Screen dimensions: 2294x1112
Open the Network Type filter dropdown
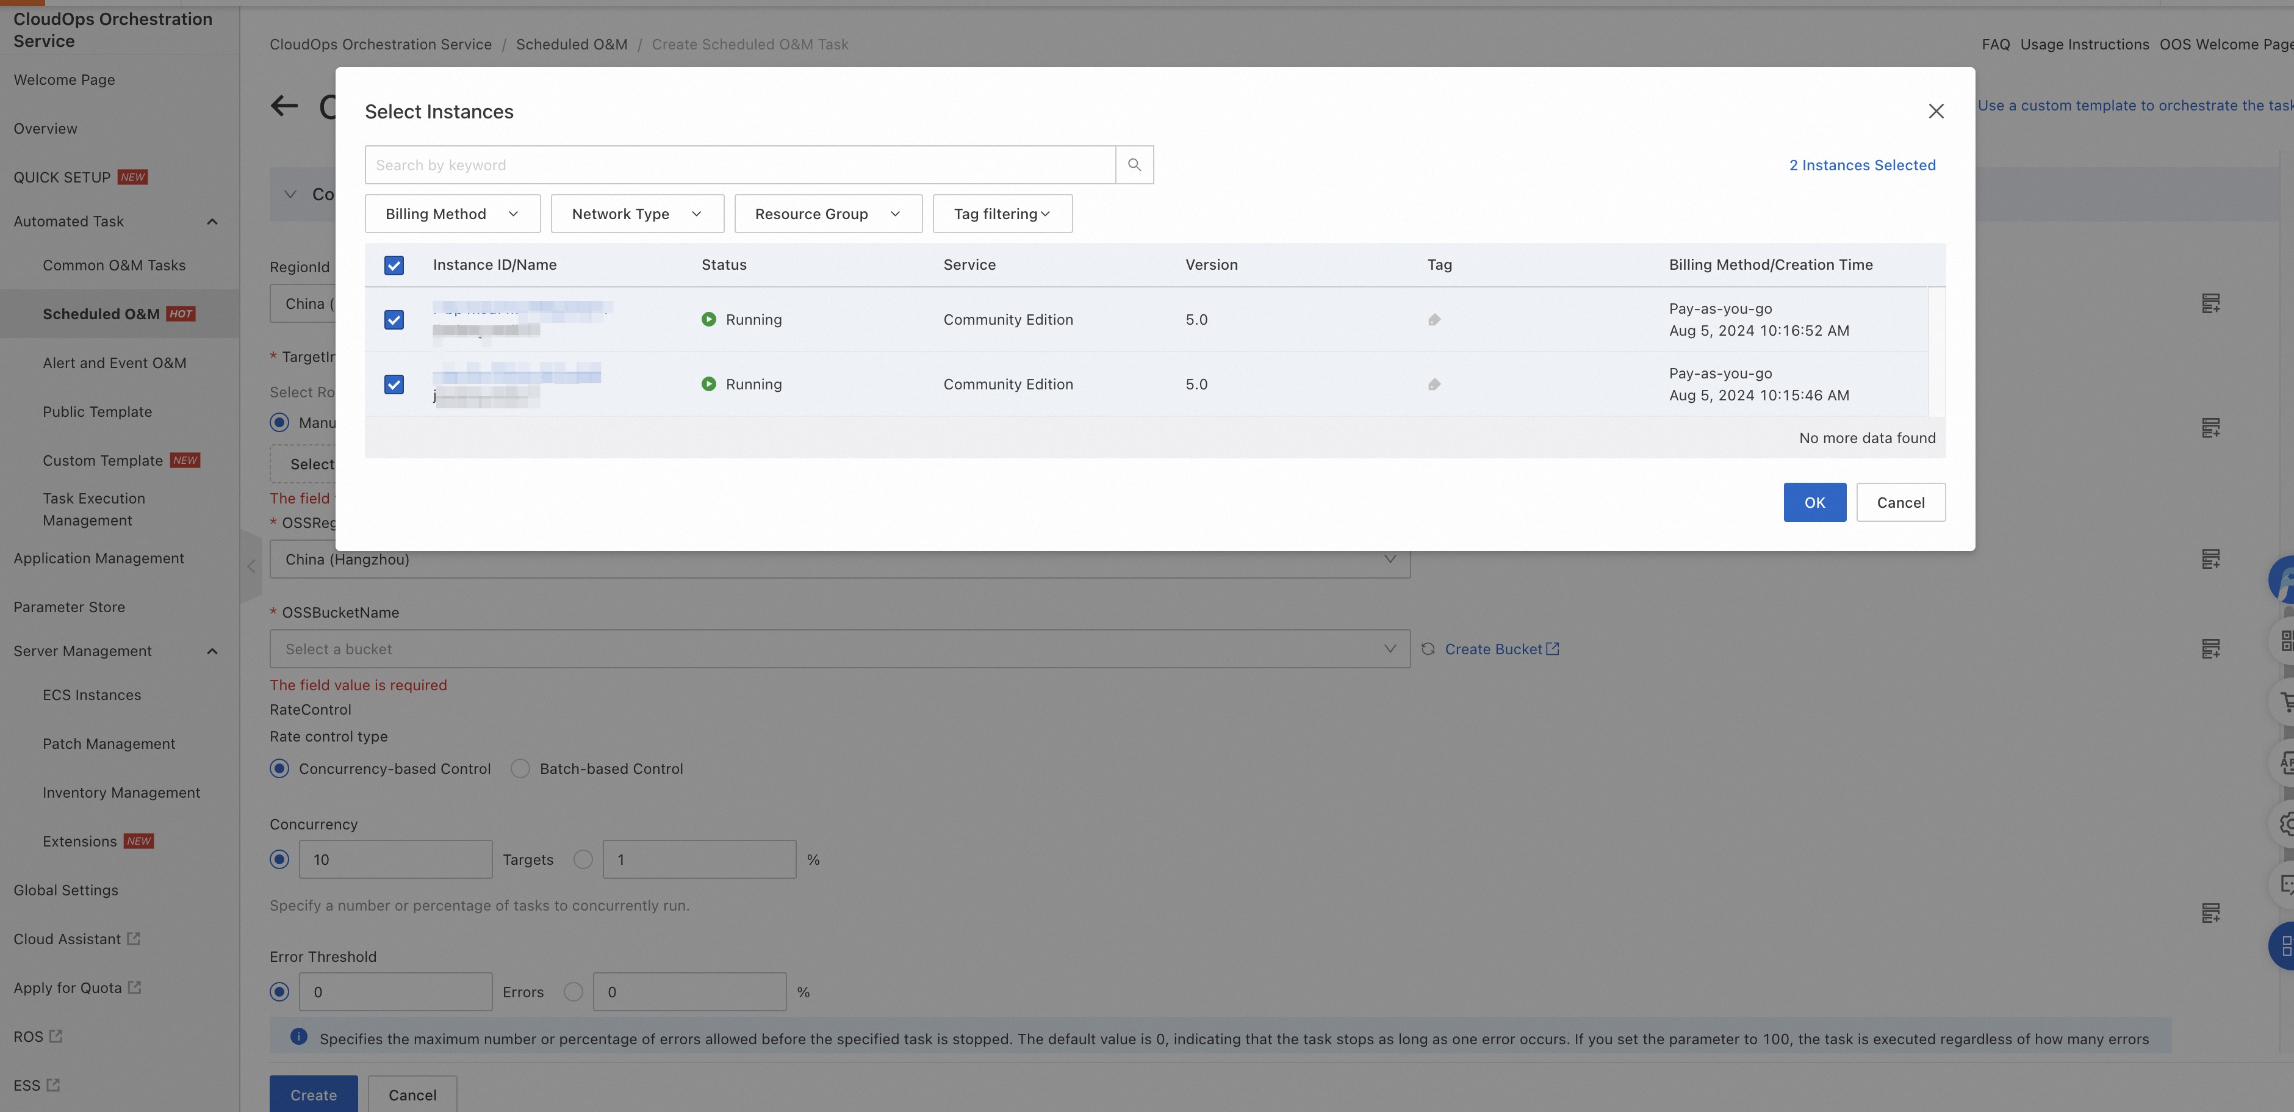point(638,214)
